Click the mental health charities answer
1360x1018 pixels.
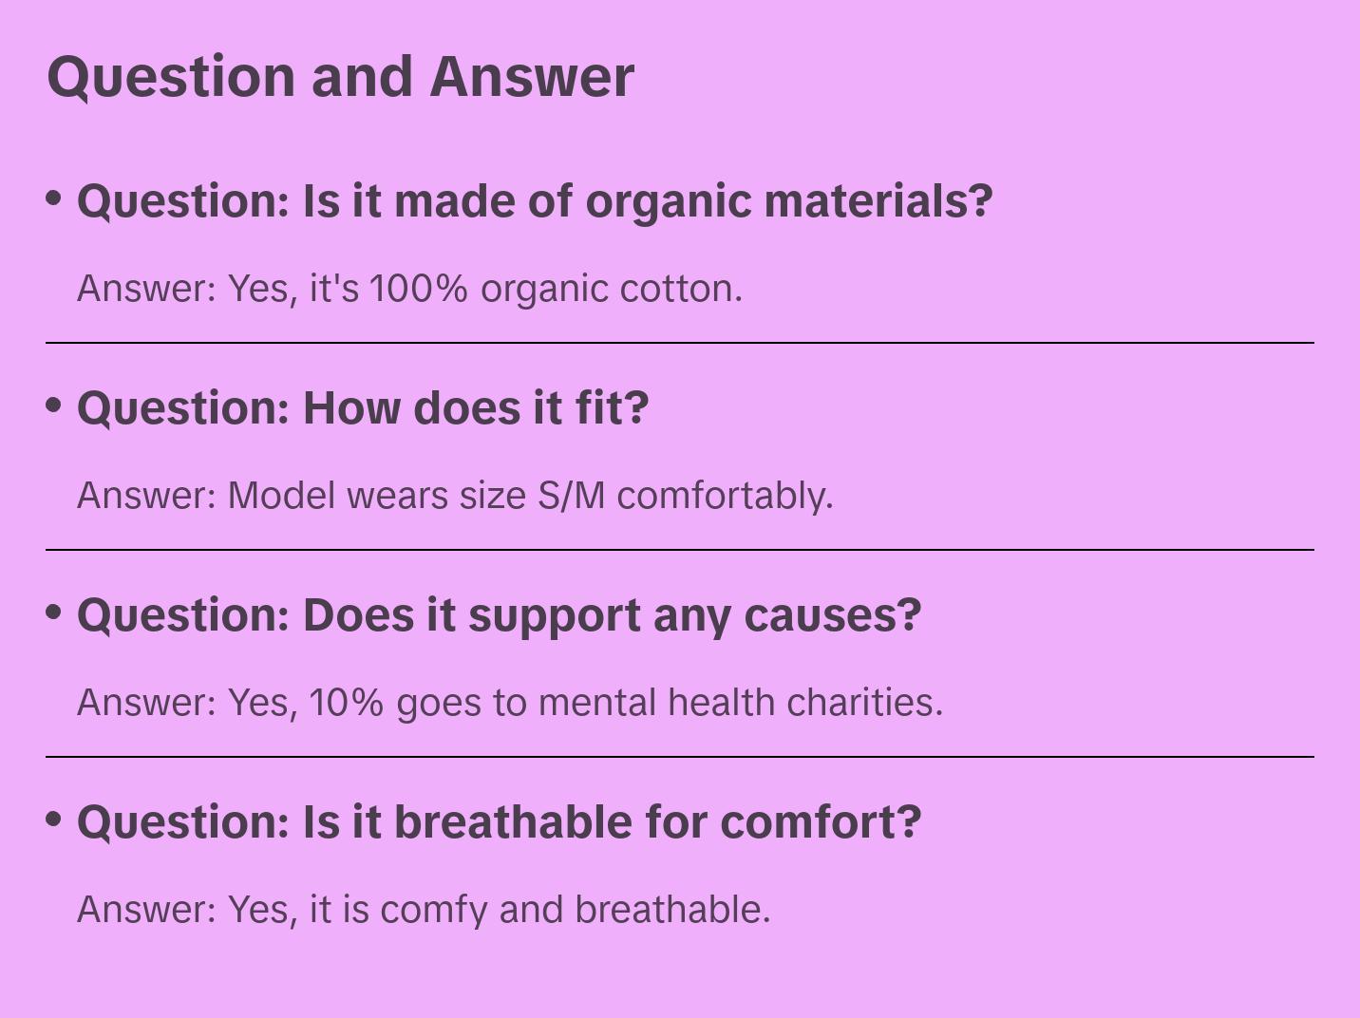click(510, 703)
